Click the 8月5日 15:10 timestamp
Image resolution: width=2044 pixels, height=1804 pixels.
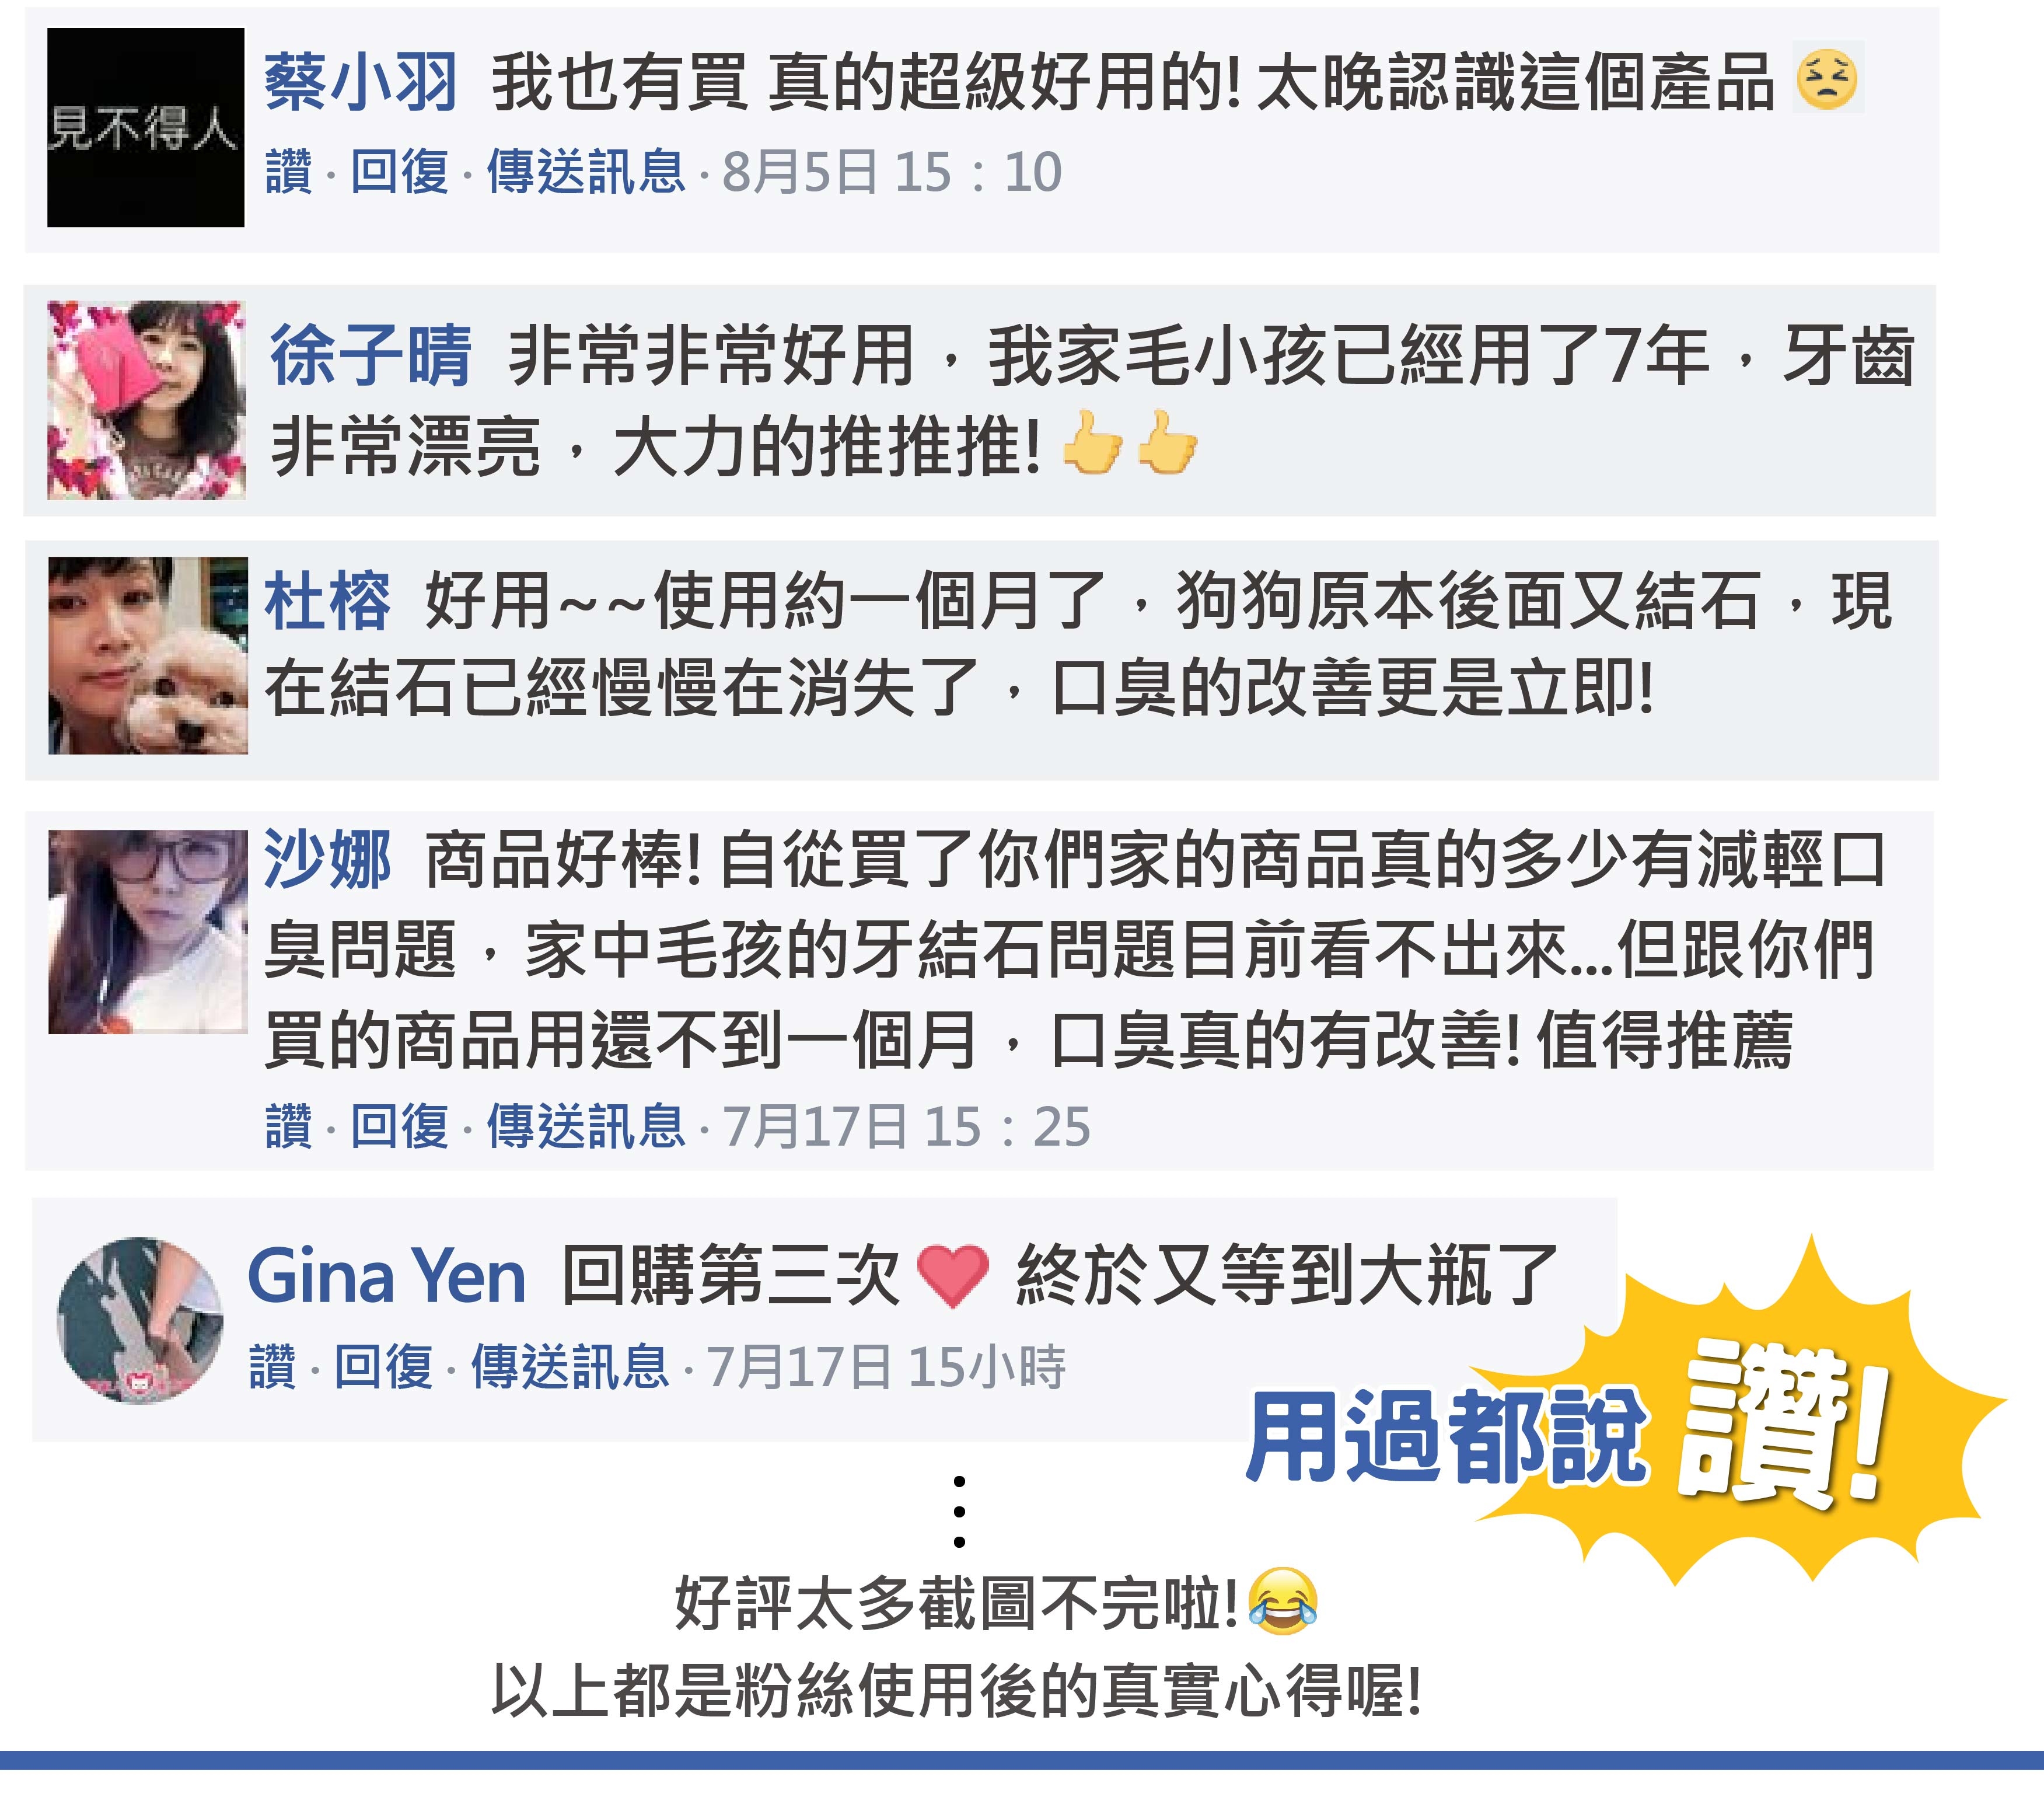(892, 172)
